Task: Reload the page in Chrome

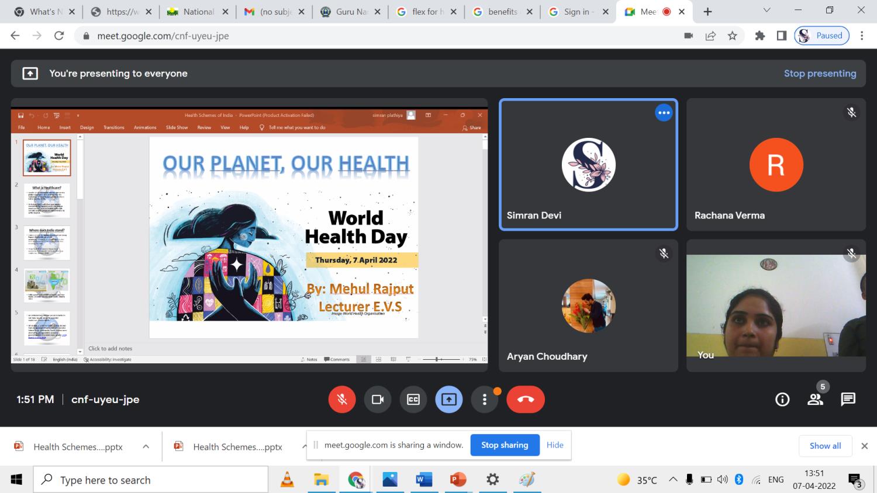Action: coord(58,36)
